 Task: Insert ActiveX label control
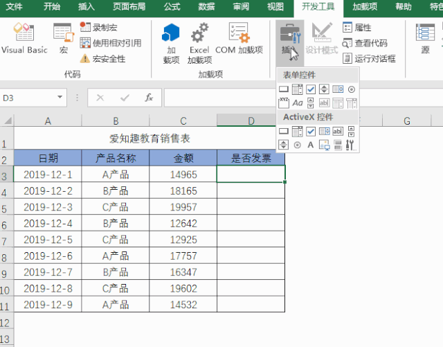311,145
